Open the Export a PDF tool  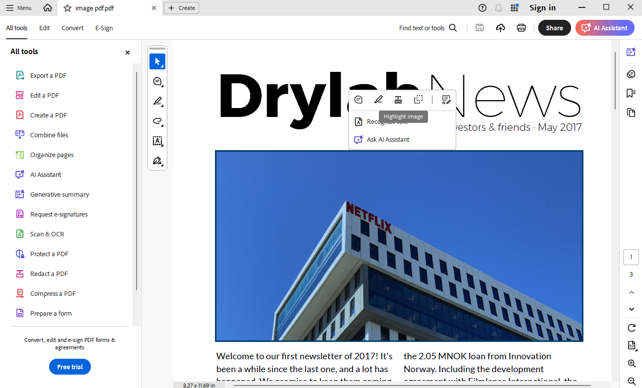[48, 76]
